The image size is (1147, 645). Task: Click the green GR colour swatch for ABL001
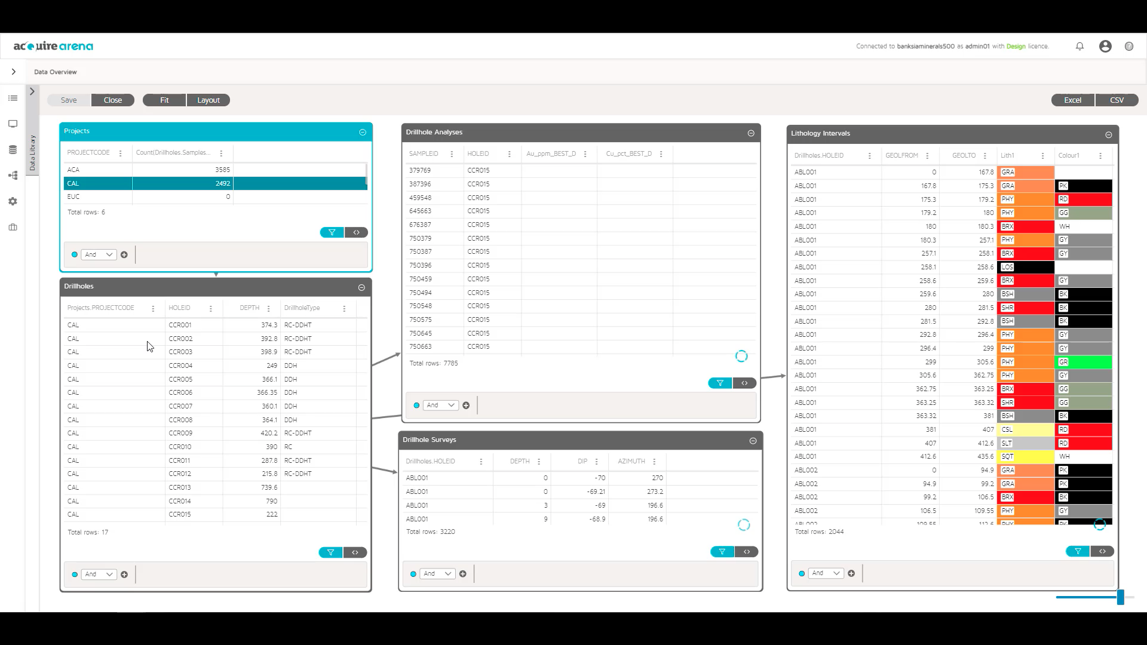click(1084, 362)
